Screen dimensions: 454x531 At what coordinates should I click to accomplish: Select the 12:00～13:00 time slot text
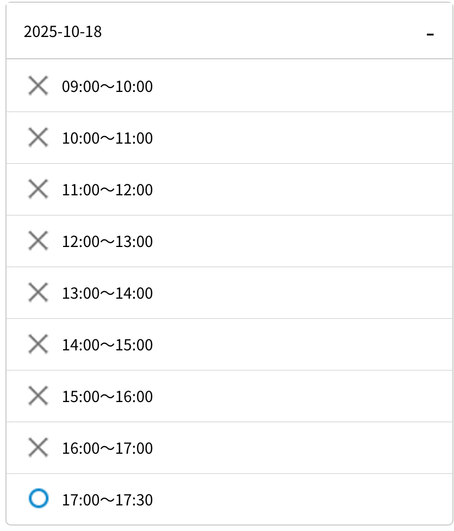(x=107, y=242)
